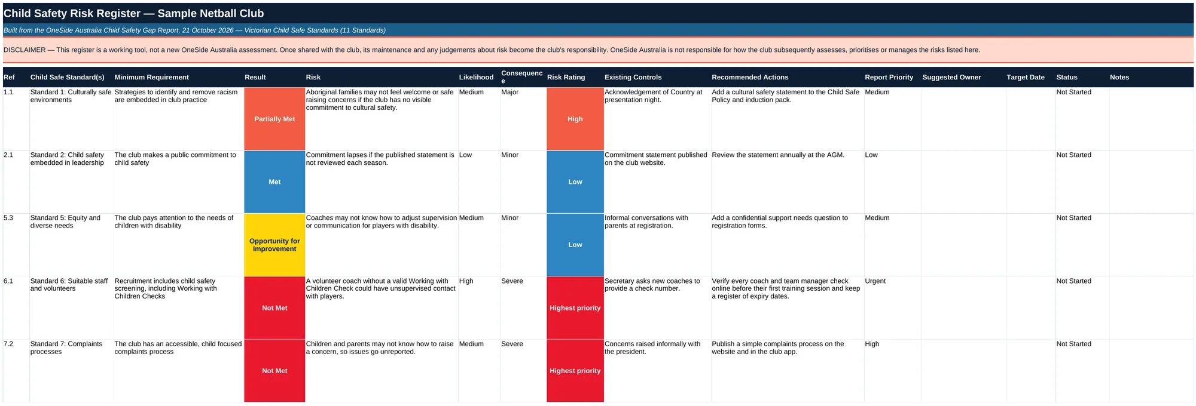Select 'Acknowledgement of Country at presentation night' cell
Image resolution: width=1196 pixels, height=406 pixels.
click(x=657, y=119)
